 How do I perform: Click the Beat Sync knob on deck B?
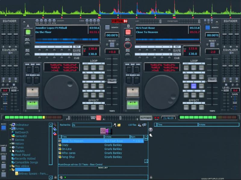tap(128, 56)
